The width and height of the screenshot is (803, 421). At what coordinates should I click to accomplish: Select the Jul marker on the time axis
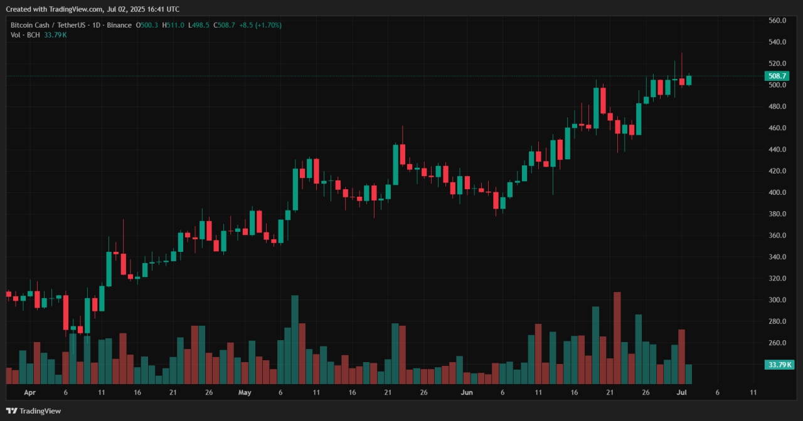tap(681, 393)
